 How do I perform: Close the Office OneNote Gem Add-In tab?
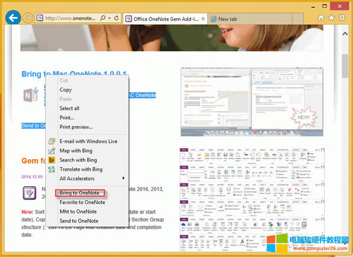203,19
